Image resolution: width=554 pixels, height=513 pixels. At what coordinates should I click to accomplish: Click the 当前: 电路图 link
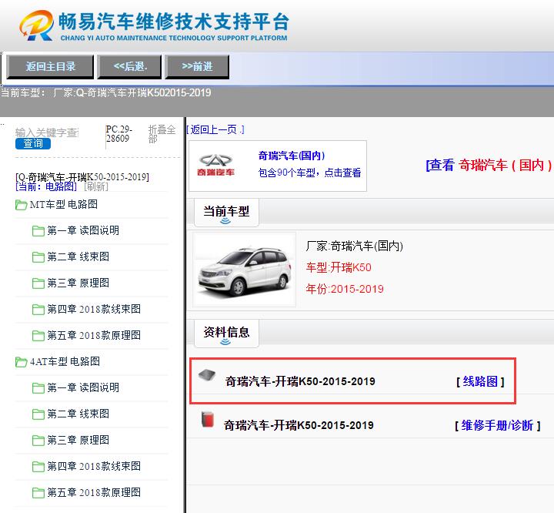coord(46,186)
